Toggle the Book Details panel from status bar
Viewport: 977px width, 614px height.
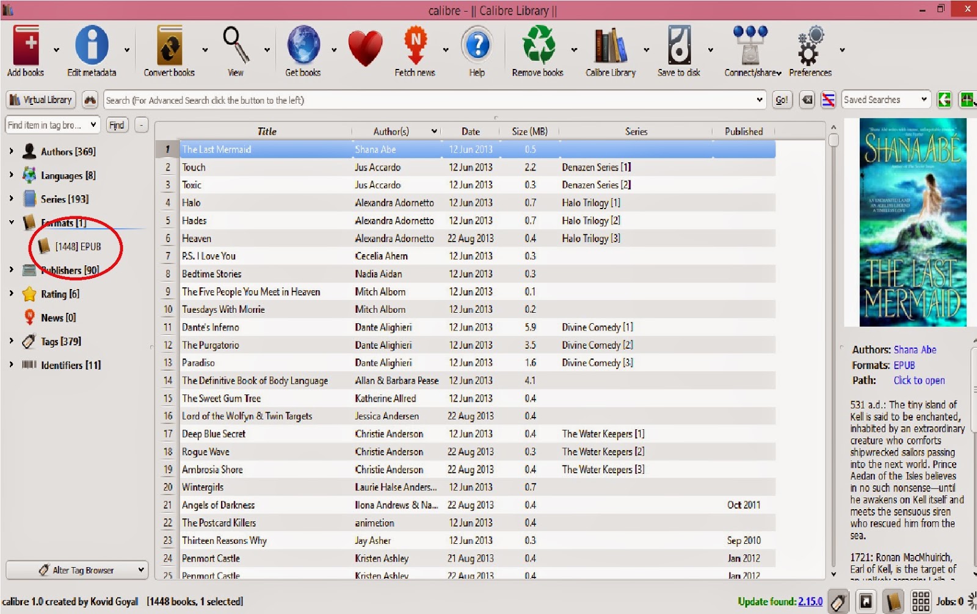[893, 602]
